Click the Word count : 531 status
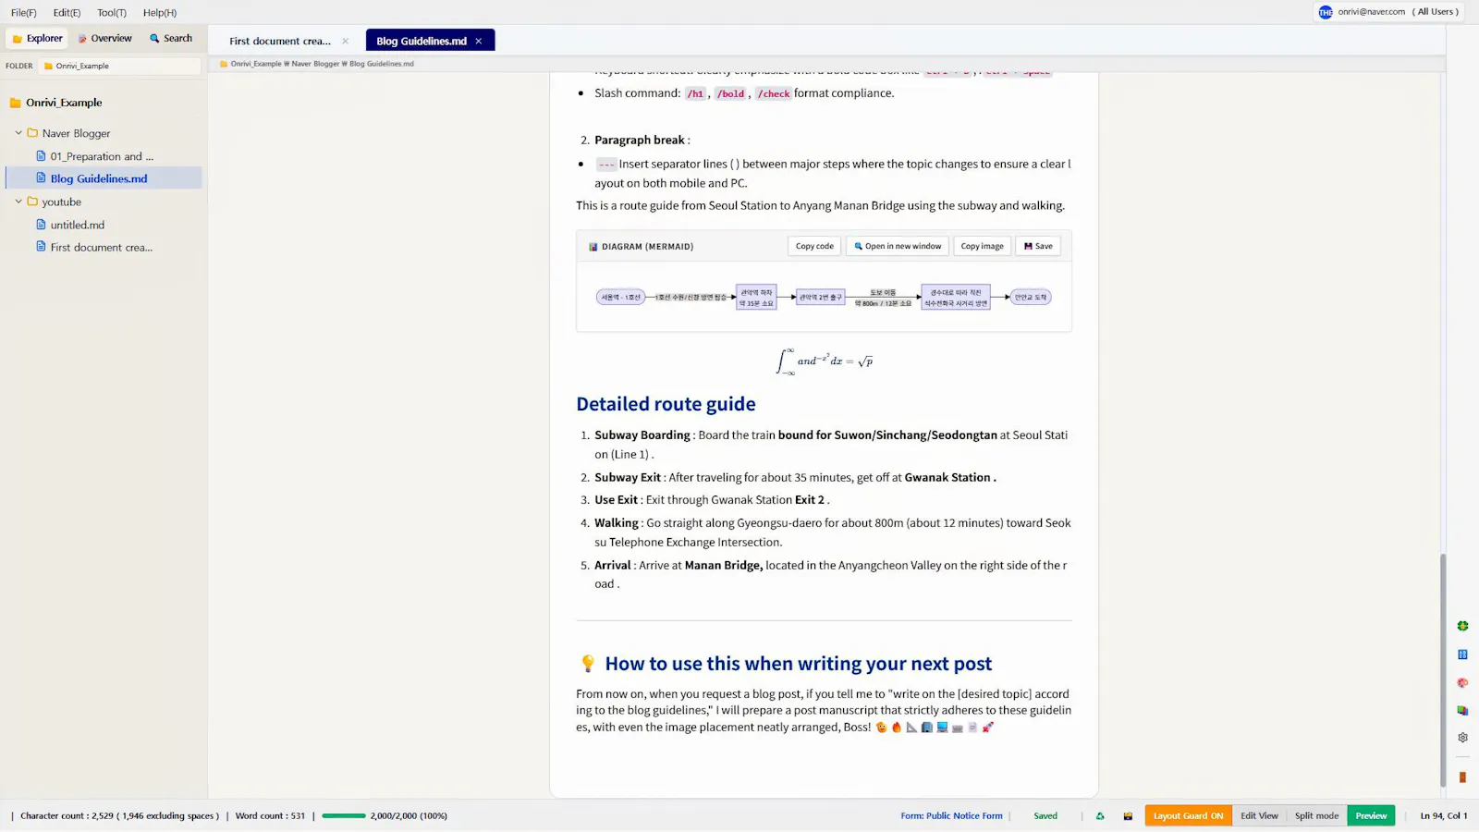The width and height of the screenshot is (1479, 832). [270, 815]
